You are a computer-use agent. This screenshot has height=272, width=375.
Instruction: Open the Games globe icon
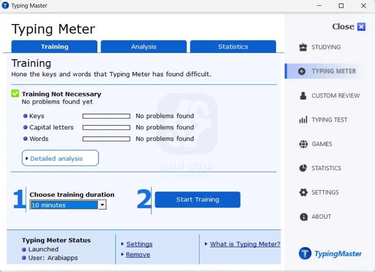click(303, 144)
